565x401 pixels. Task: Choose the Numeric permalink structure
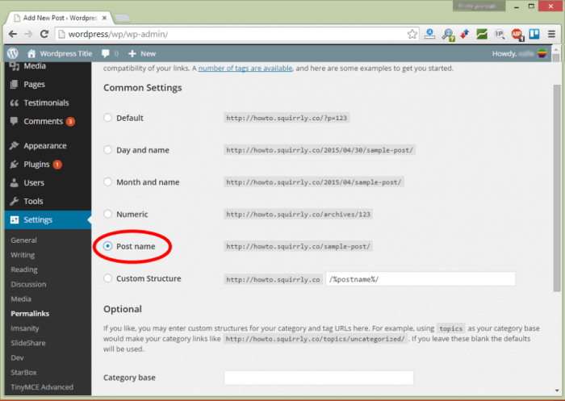click(108, 215)
